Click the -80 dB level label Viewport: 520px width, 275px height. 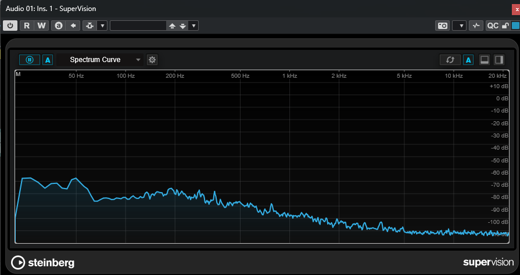click(500, 197)
